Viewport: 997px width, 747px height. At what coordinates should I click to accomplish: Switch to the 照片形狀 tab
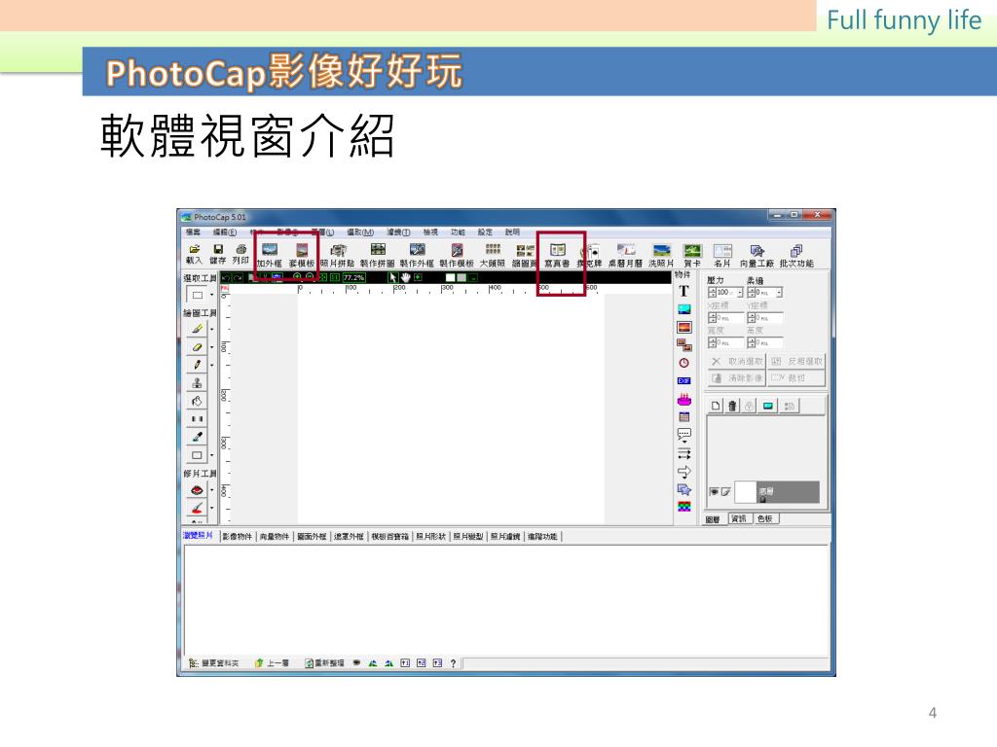pyautogui.click(x=431, y=537)
